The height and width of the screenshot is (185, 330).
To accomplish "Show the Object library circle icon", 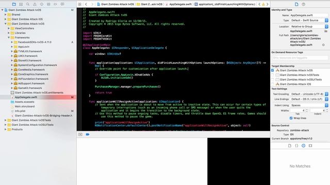I will 304,145.
